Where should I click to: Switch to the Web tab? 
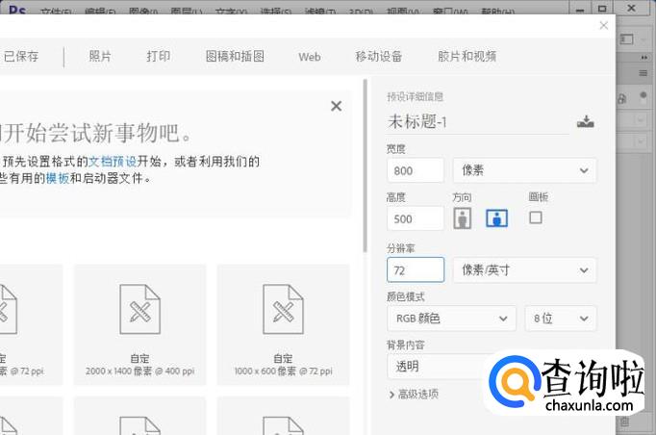(x=310, y=57)
